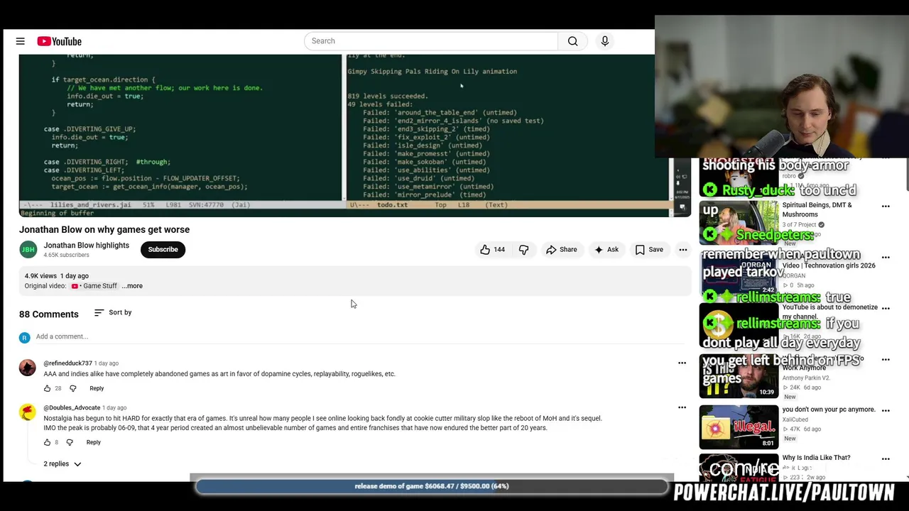Open 'you don't own your pc anymore' thumbnail
The width and height of the screenshot is (909, 511).
pos(739,427)
